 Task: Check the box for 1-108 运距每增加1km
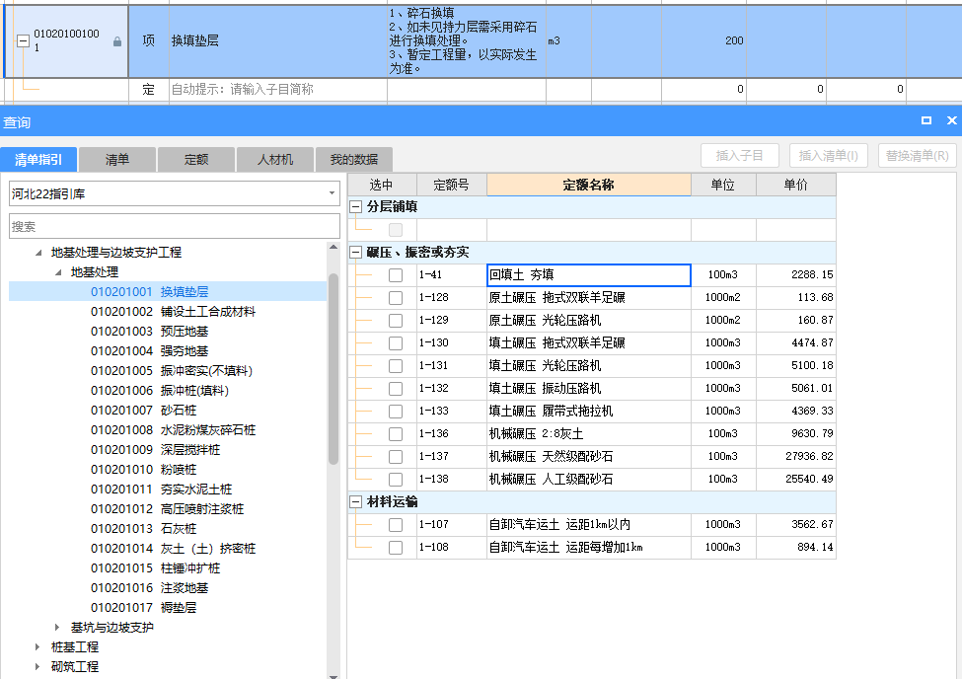[396, 548]
